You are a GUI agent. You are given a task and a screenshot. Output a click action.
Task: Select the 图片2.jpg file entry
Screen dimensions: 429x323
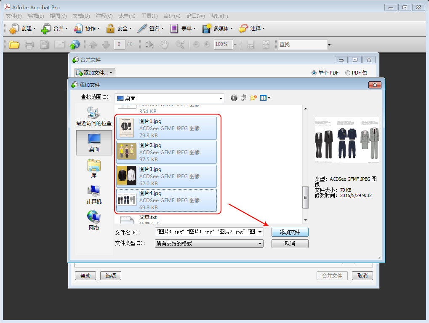pyautogui.click(x=167, y=152)
